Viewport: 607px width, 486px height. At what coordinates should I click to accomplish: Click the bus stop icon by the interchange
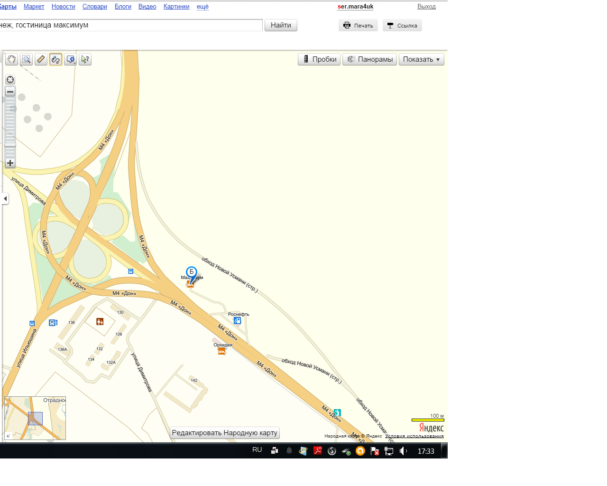[x=130, y=271]
